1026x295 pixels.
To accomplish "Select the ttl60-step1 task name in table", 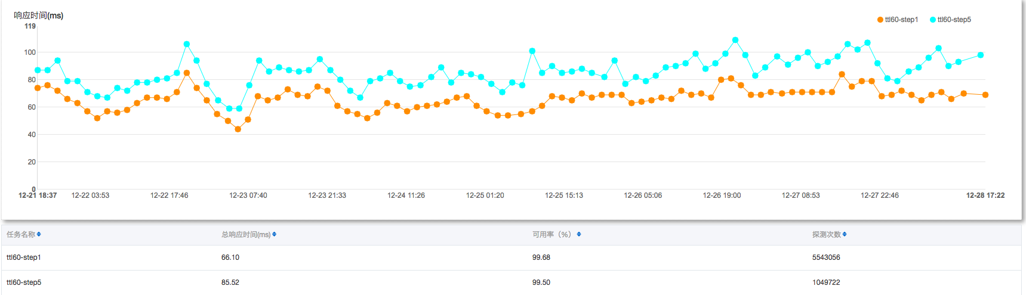I will (x=24, y=257).
